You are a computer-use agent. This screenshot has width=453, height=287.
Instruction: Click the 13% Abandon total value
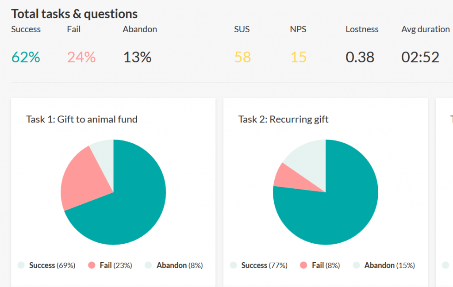pyautogui.click(x=137, y=57)
